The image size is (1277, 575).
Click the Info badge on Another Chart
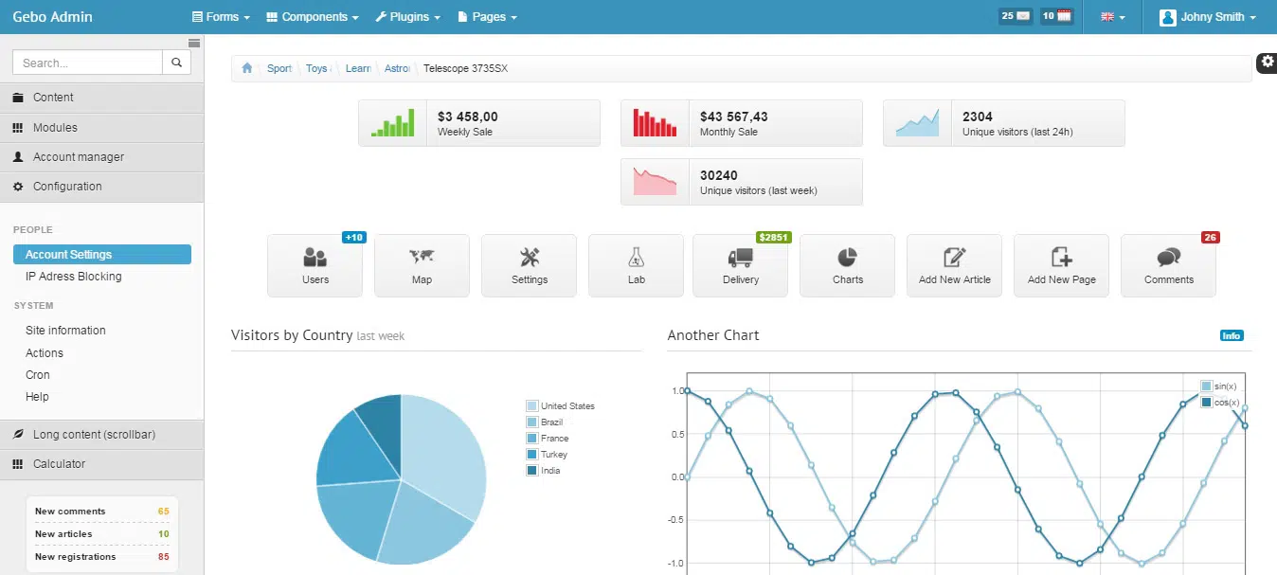coord(1232,335)
